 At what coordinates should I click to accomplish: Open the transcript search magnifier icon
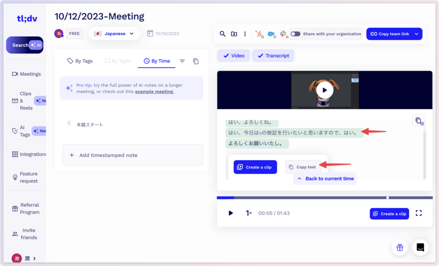tap(223, 34)
